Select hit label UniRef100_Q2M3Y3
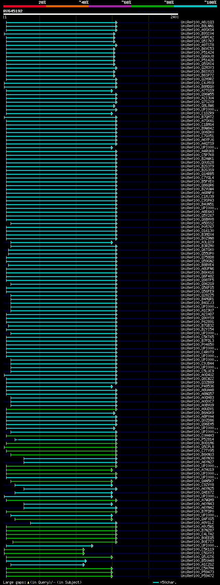The image size is (220, 585). 197,68
